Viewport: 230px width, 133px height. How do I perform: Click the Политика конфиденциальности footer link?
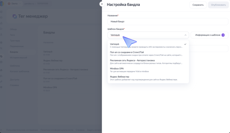click(x=57, y=130)
